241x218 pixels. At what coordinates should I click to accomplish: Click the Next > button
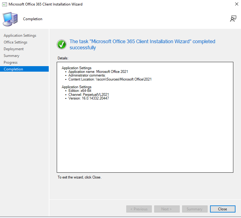click(167, 209)
